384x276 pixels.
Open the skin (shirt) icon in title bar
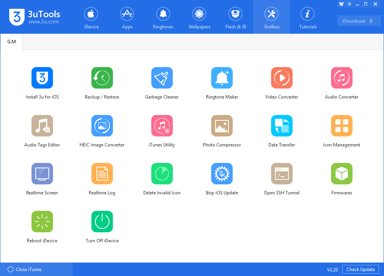coord(341,4)
